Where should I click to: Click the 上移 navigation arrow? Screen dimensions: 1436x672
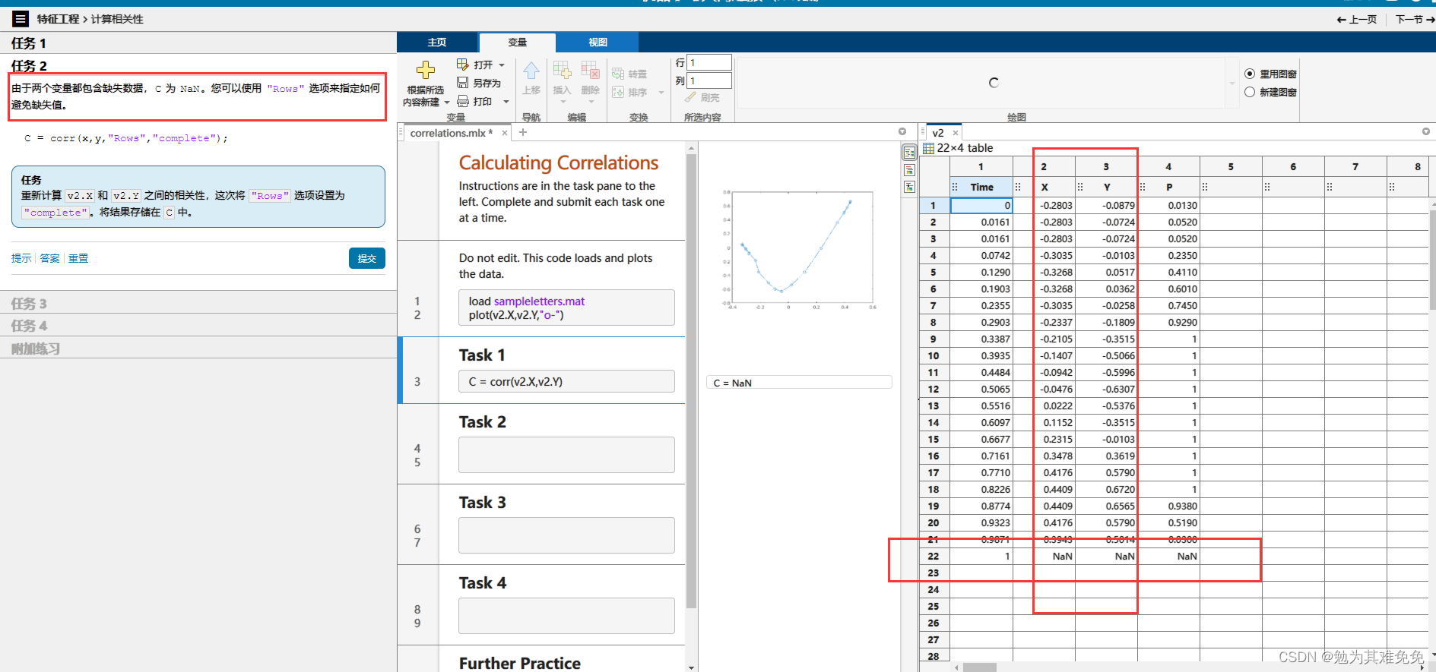(531, 78)
